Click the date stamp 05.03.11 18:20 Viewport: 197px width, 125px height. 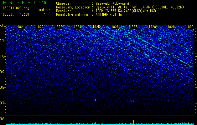point(16,14)
